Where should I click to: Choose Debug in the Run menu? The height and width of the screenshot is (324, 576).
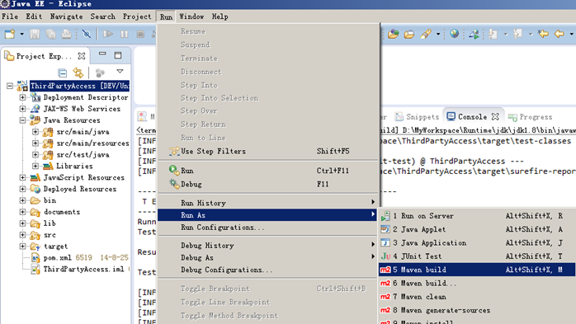268,184
